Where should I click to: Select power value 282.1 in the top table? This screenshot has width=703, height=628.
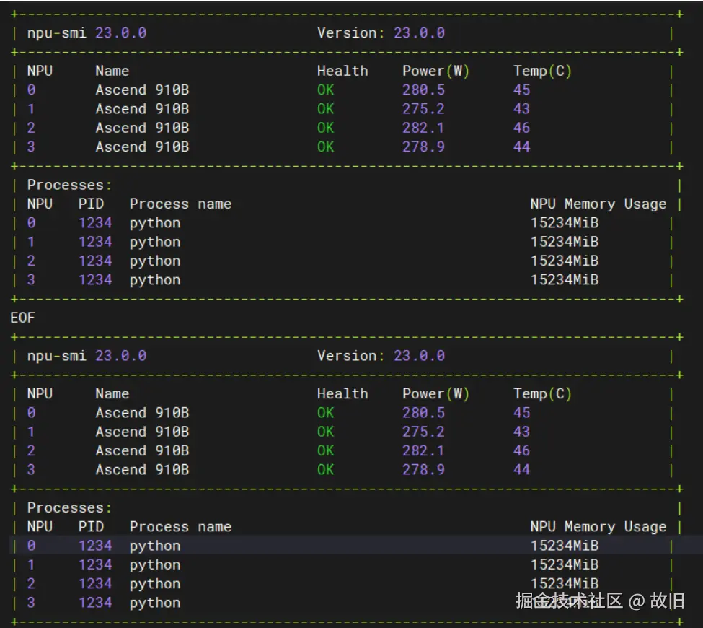point(423,128)
